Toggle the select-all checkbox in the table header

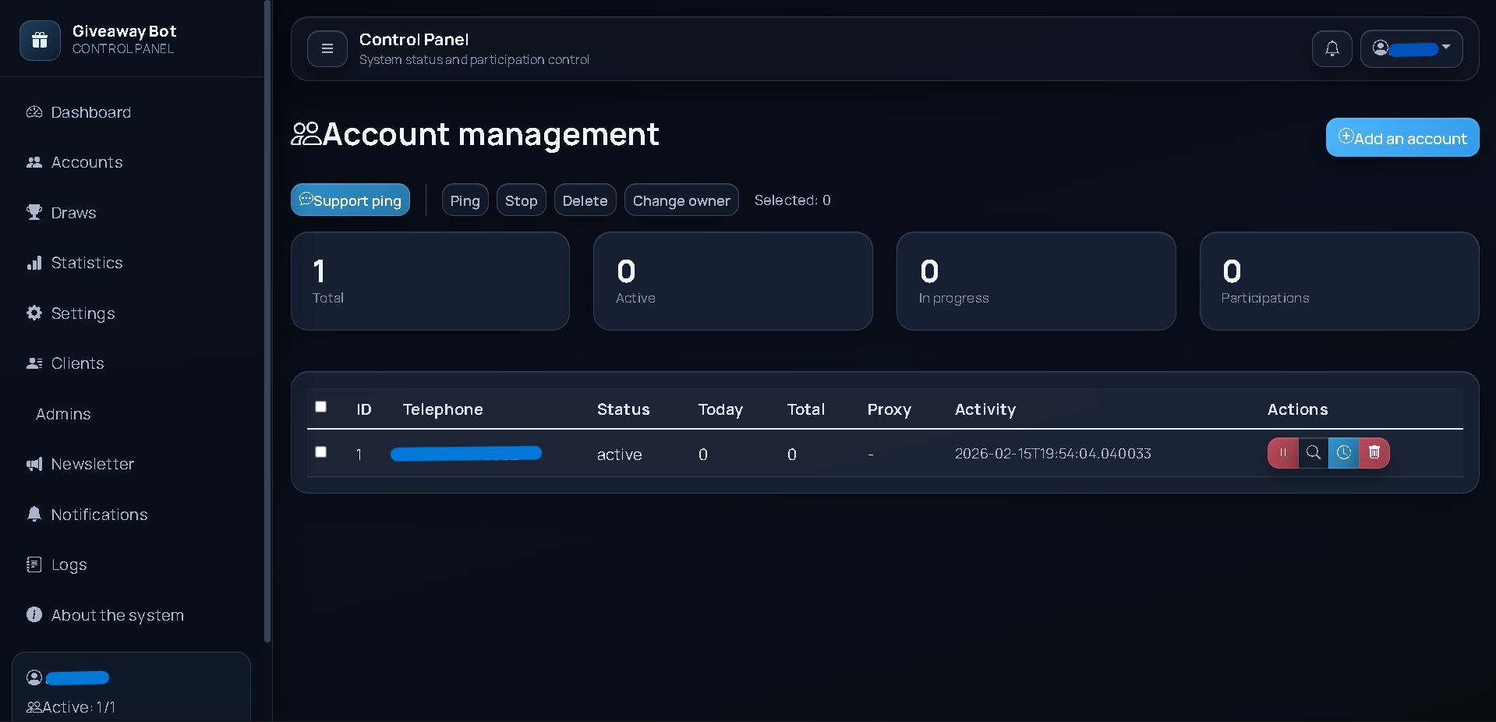(320, 407)
